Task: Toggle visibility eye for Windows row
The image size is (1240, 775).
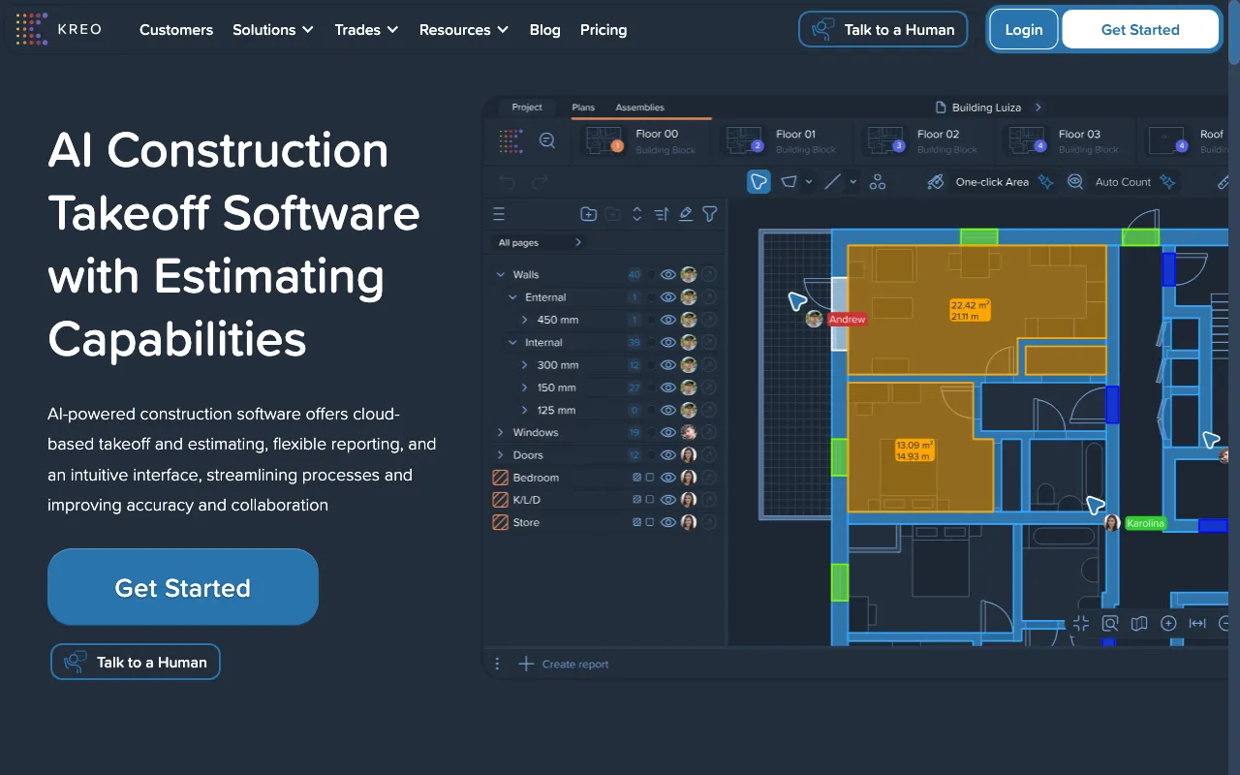Action: coord(667,432)
